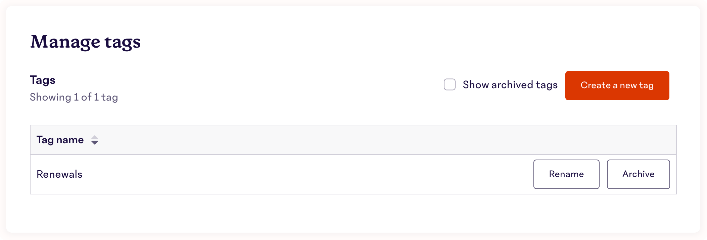Click the word 'archived' in checkbox label

[x=512, y=85]
